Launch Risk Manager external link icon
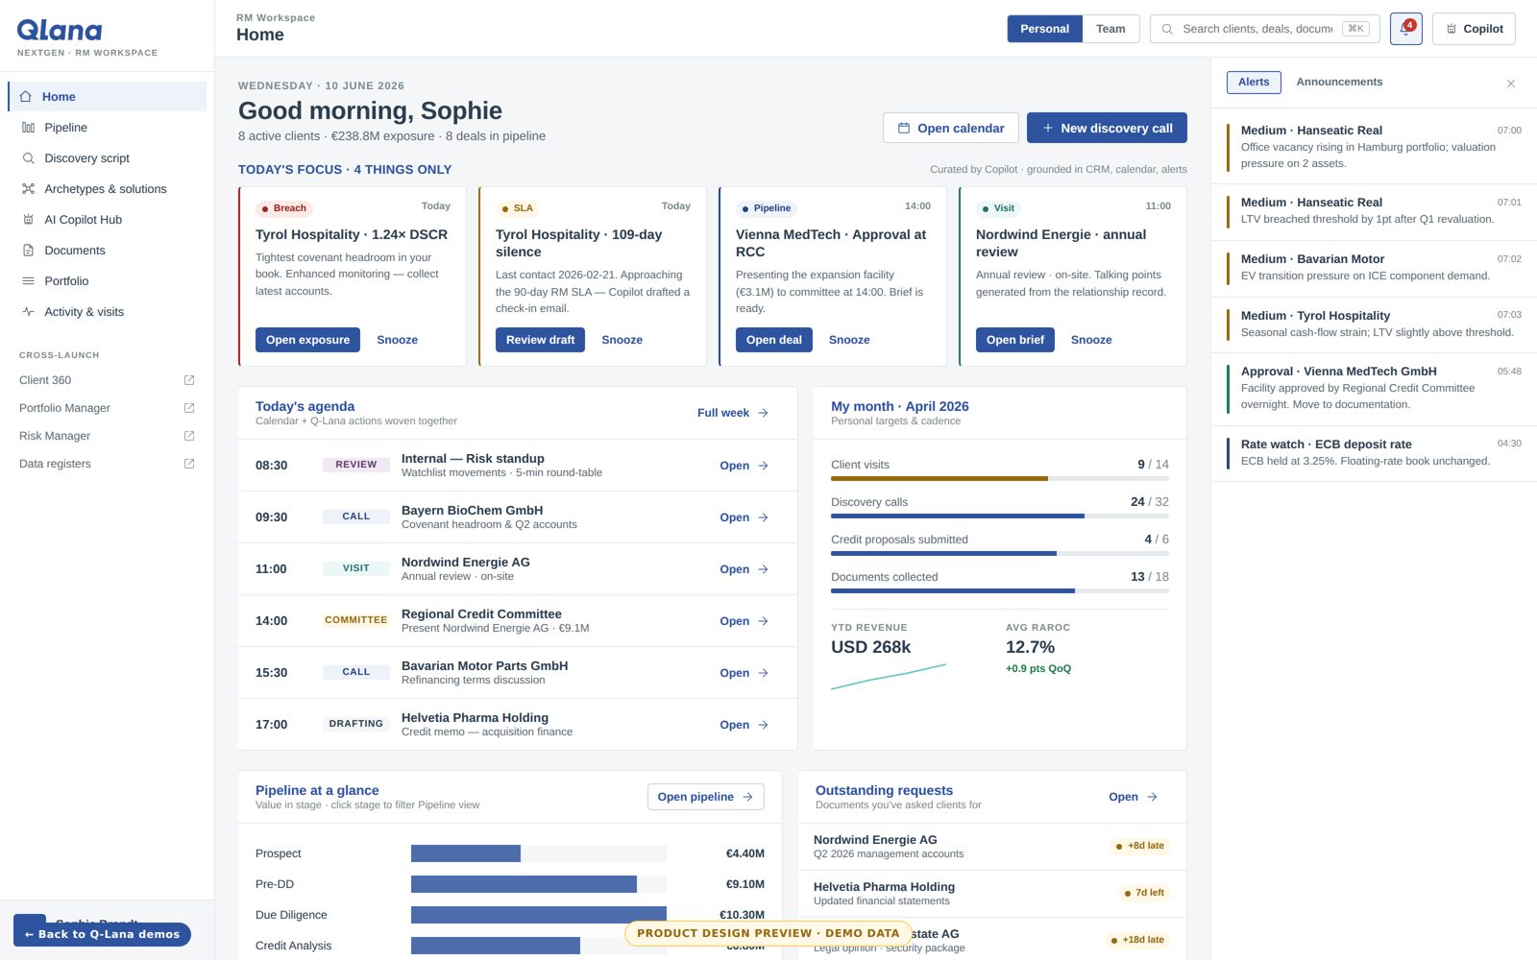The height and width of the screenshot is (960, 1537). click(189, 436)
